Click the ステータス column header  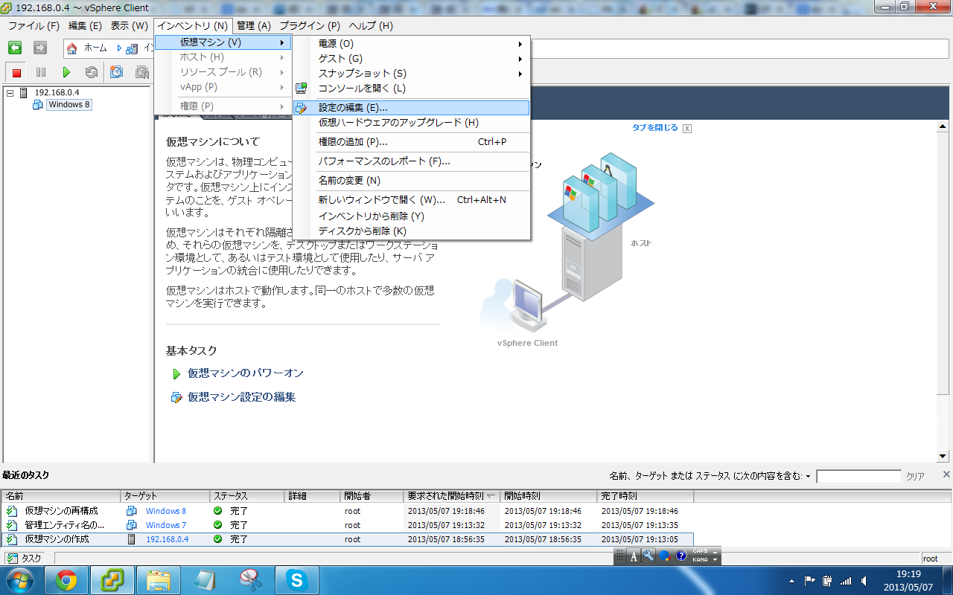[247, 496]
